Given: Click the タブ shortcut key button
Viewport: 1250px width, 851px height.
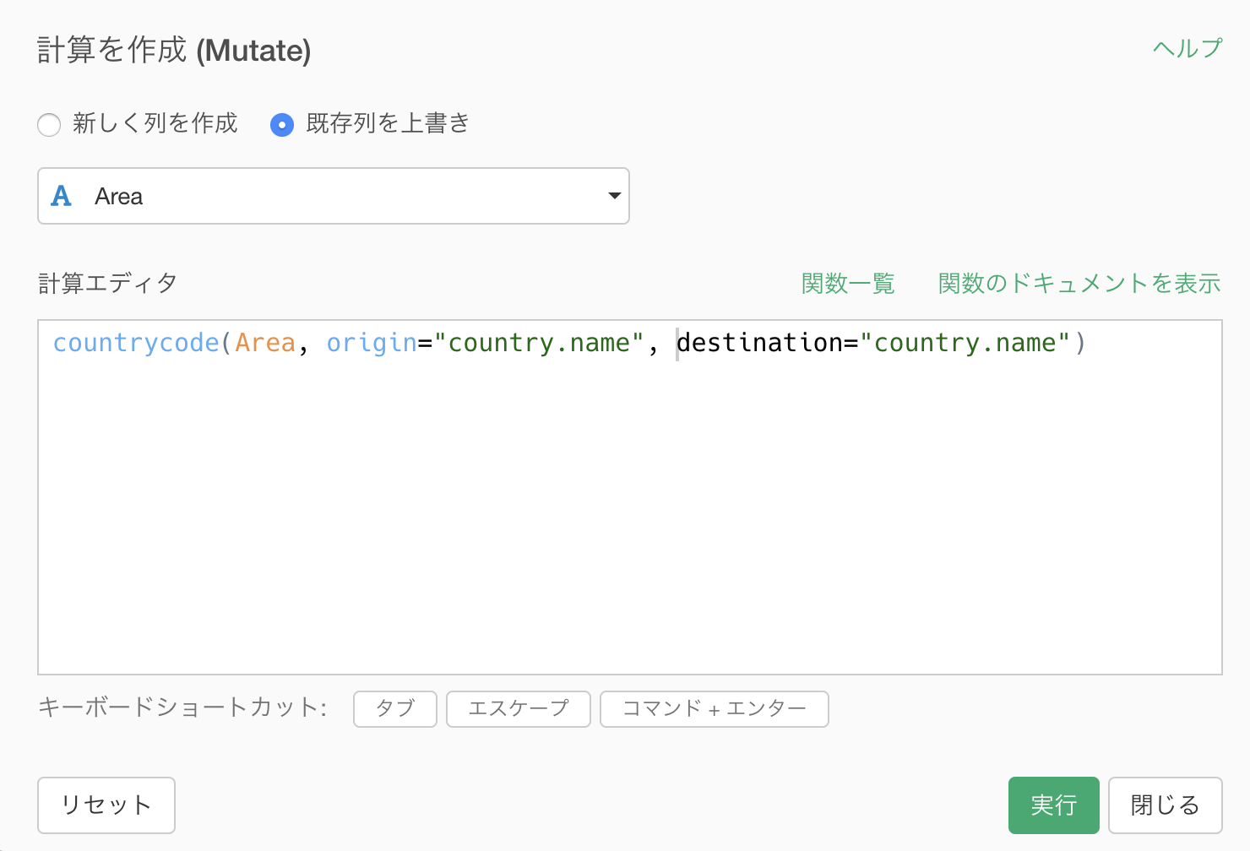Looking at the screenshot, I should coord(395,708).
